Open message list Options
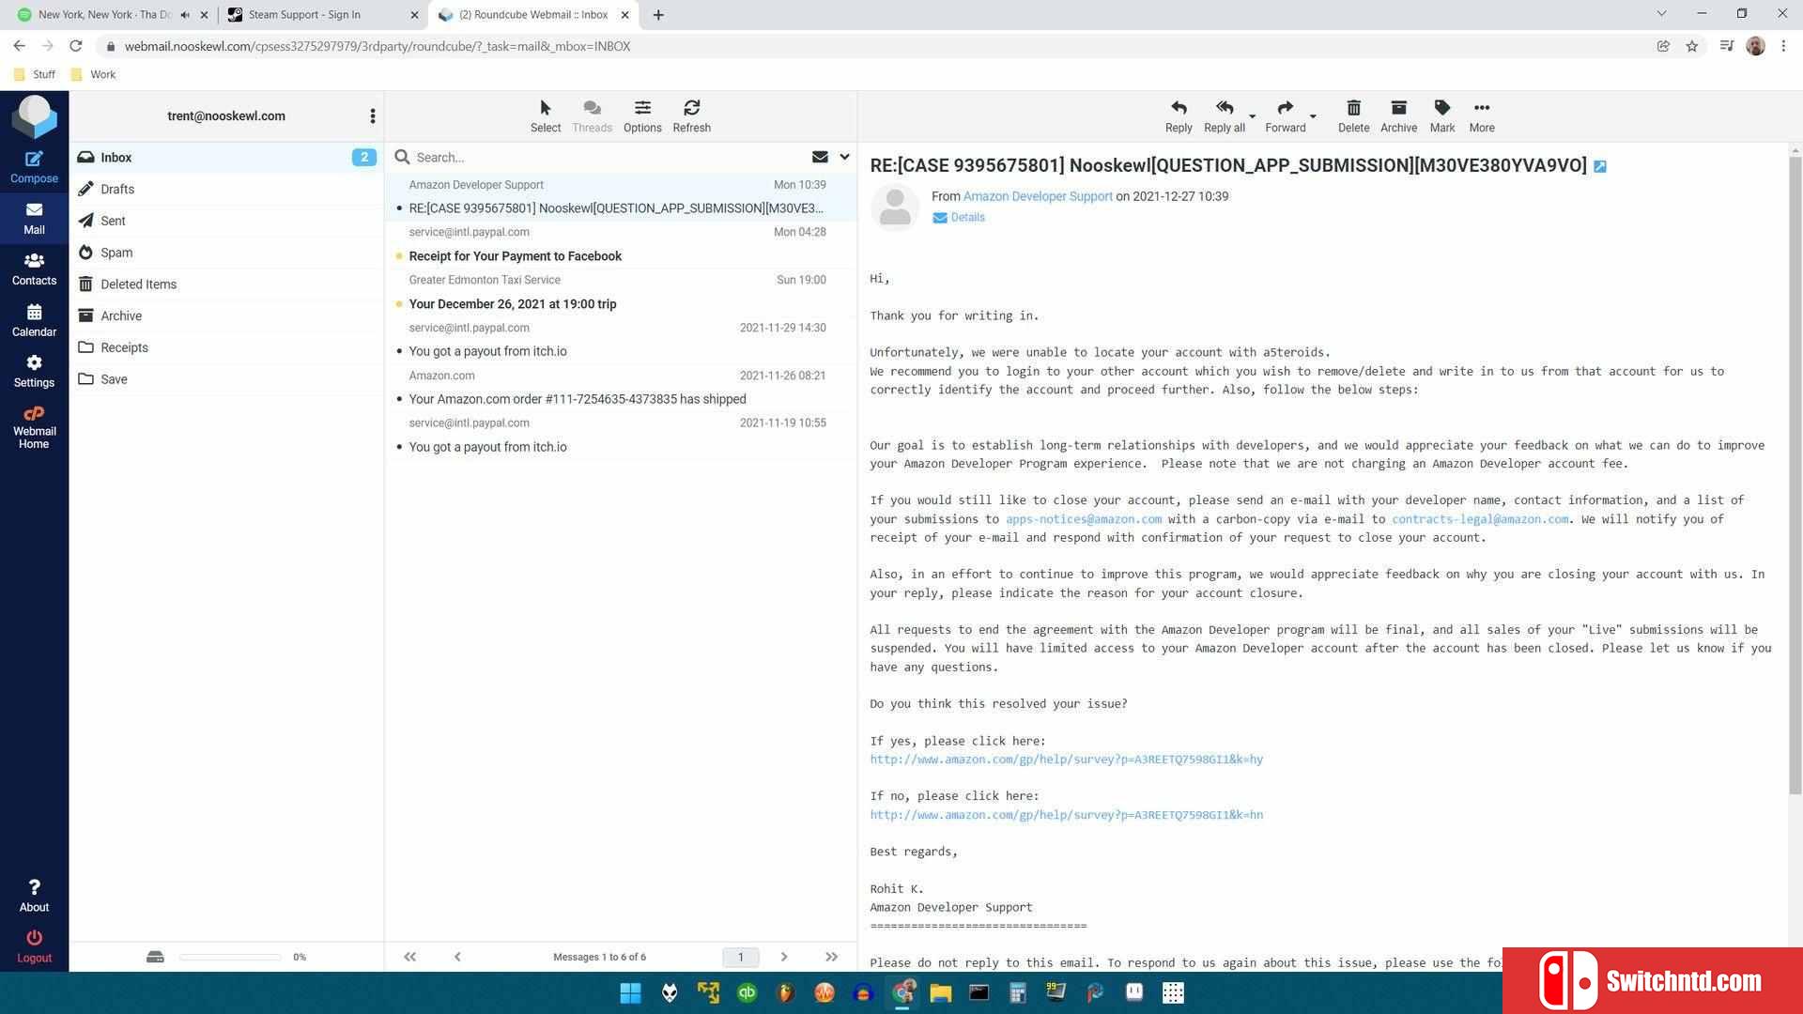 tap(642, 116)
